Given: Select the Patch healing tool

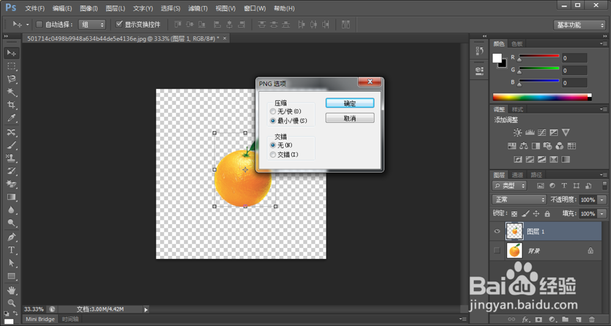Looking at the screenshot, I should click(11, 132).
